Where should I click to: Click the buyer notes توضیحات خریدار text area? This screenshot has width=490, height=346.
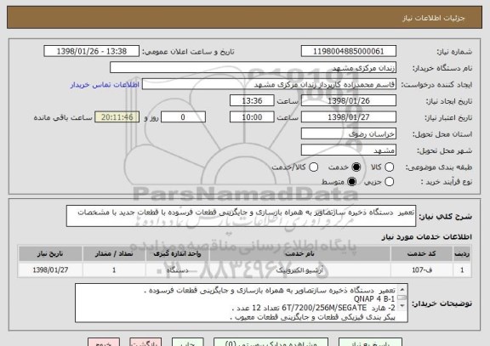point(242,303)
